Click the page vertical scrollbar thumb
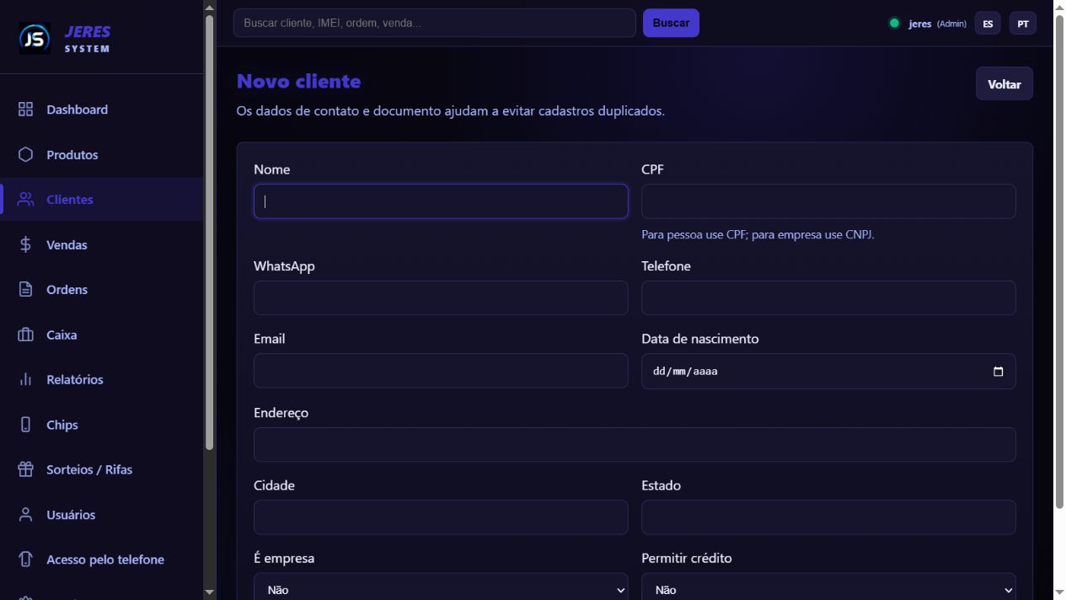The width and height of the screenshot is (1066, 600). [x=1059, y=262]
